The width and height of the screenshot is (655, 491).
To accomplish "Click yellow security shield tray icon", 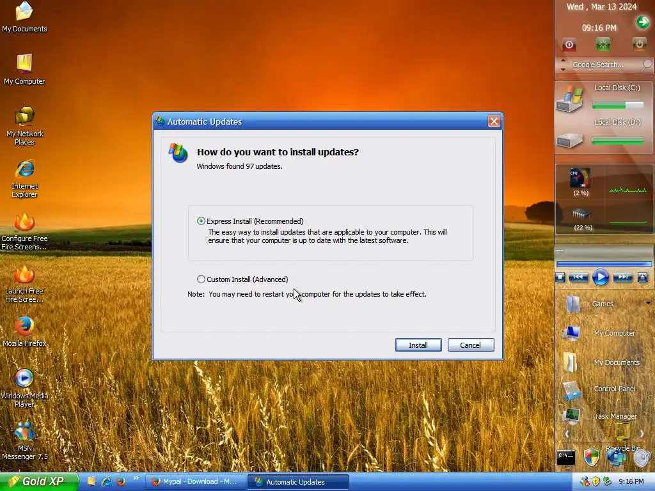I will click(596, 482).
